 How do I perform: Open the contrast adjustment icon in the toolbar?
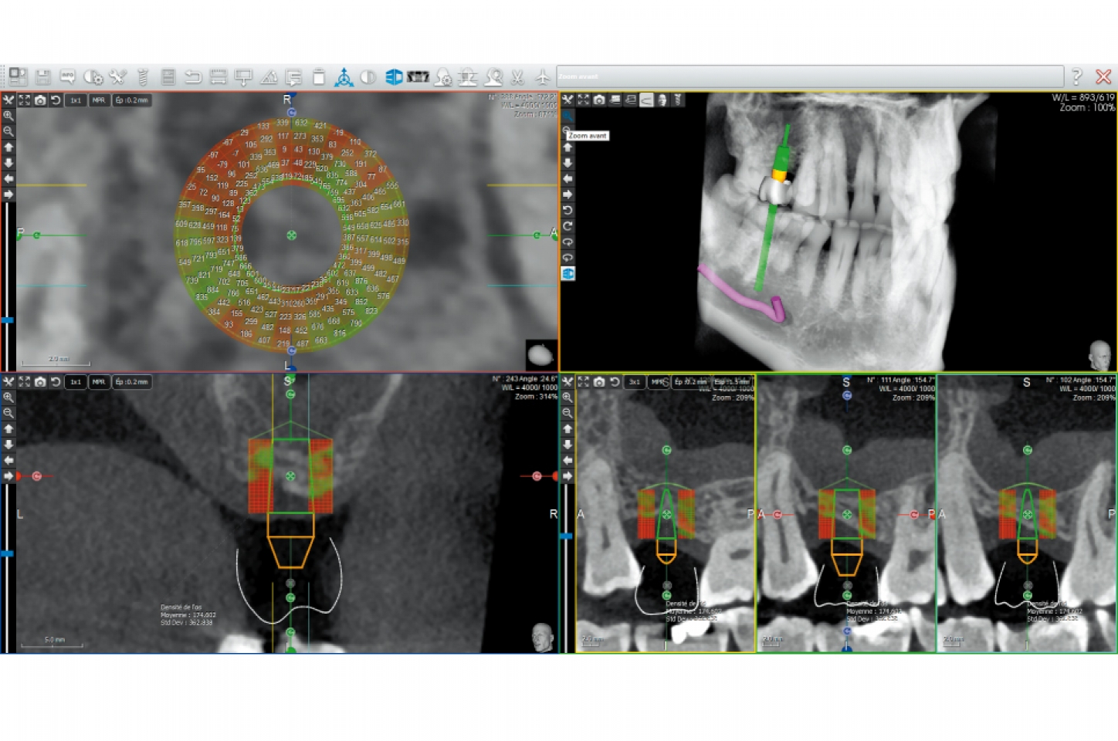point(368,77)
